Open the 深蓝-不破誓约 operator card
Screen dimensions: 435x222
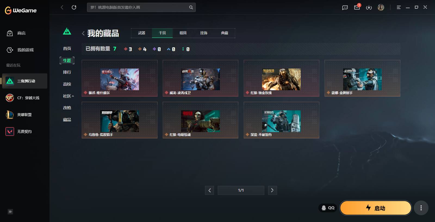click(x=281, y=120)
